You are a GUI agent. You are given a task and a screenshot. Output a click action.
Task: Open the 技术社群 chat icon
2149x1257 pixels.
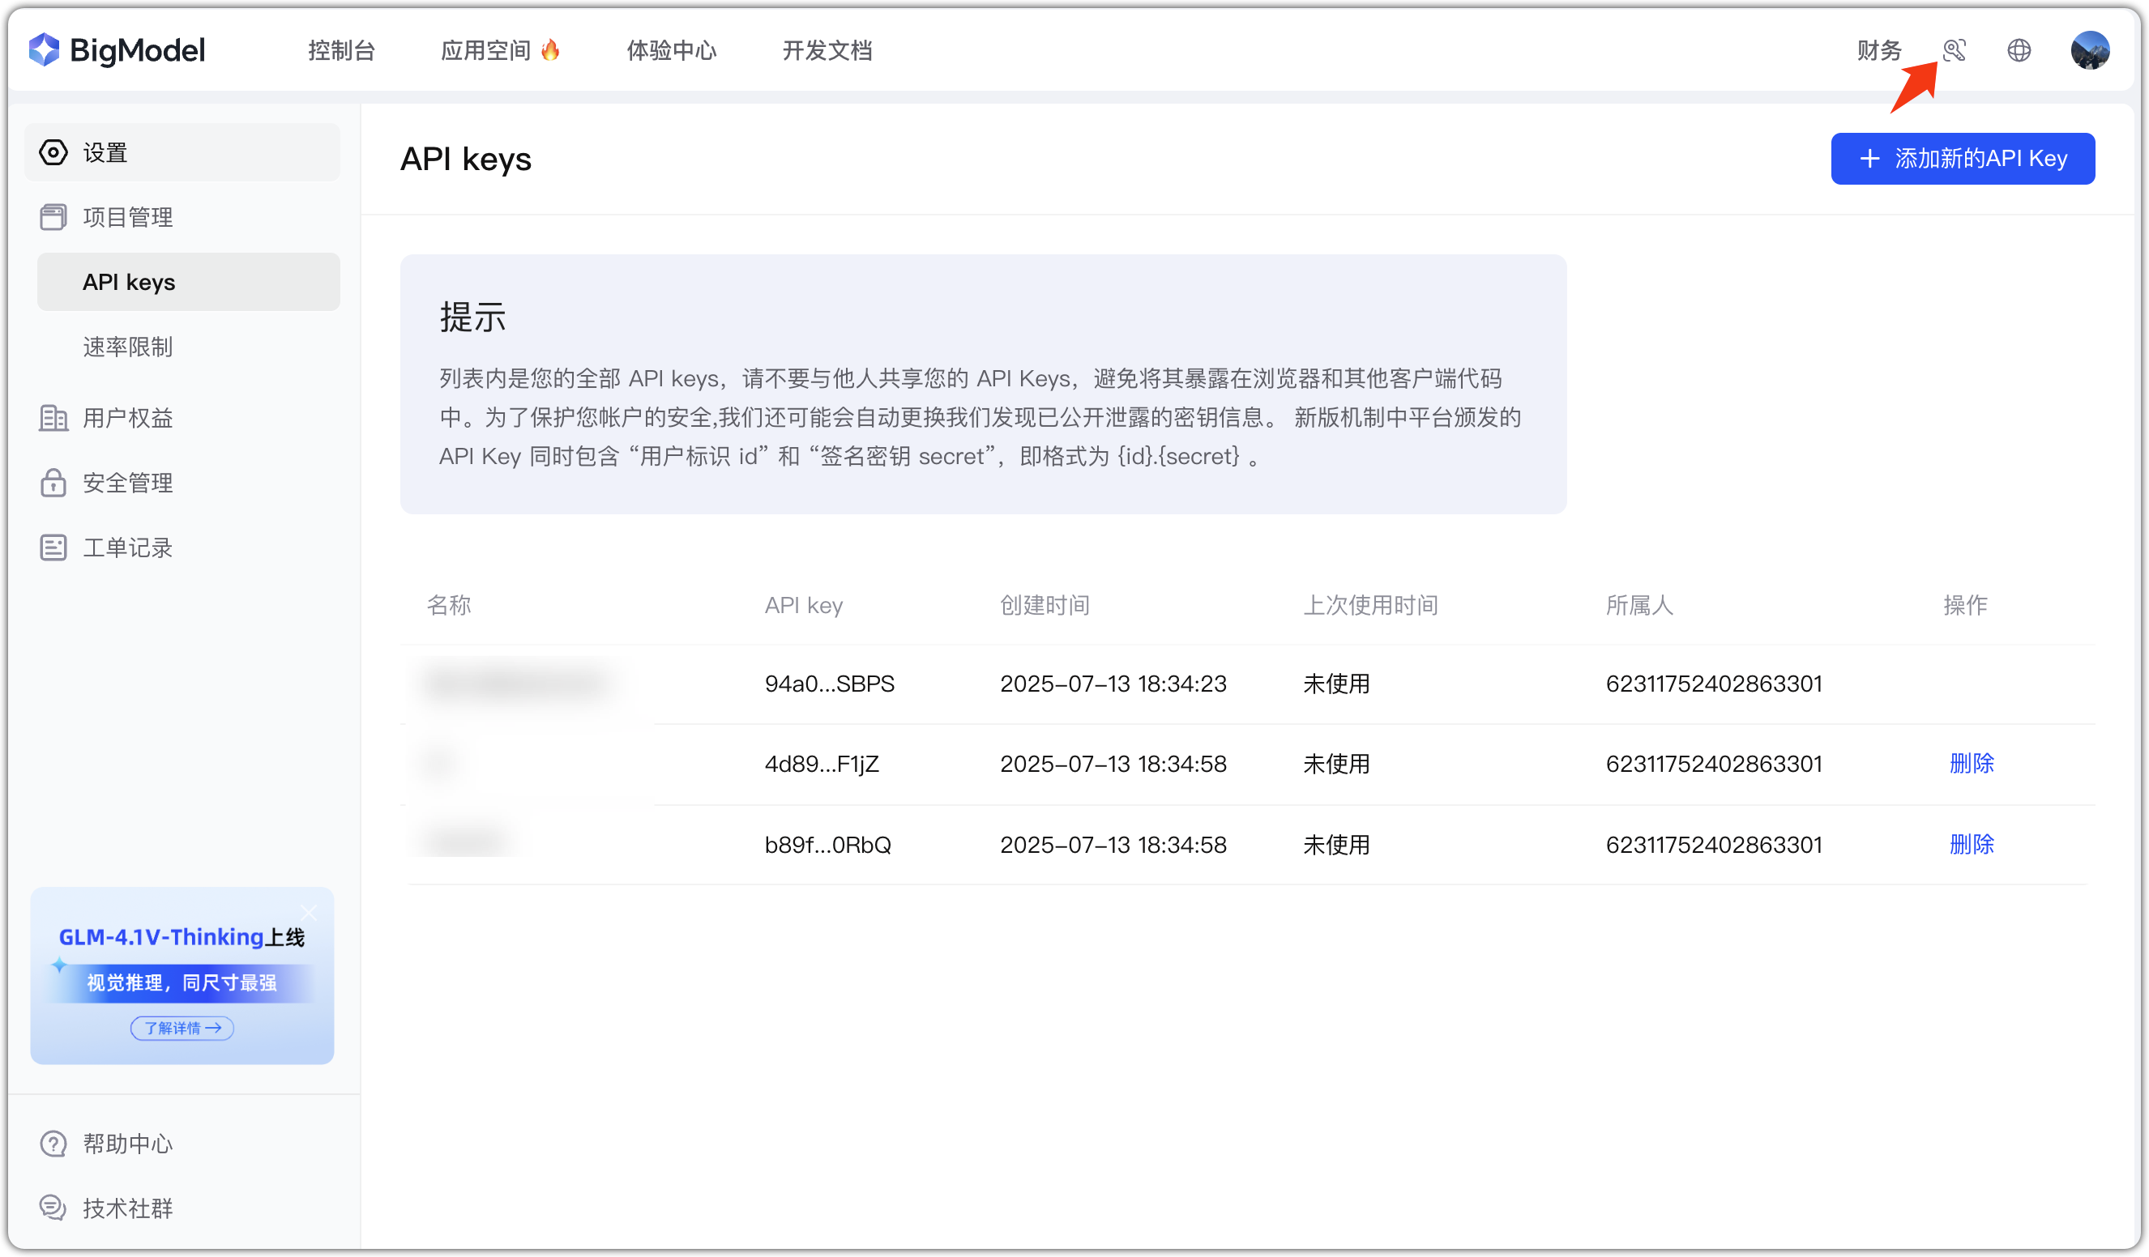tap(53, 1208)
